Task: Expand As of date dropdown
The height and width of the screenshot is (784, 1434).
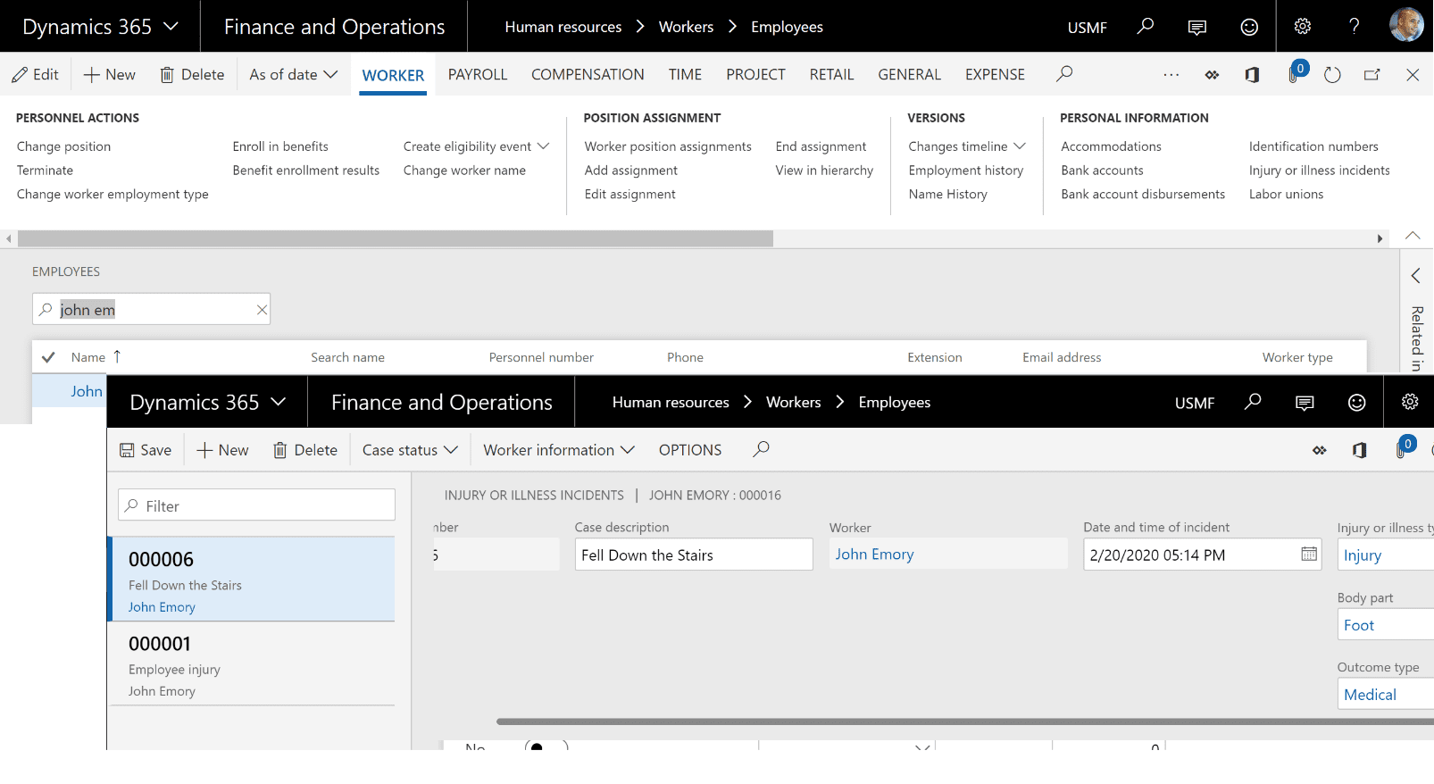Action: tap(293, 75)
